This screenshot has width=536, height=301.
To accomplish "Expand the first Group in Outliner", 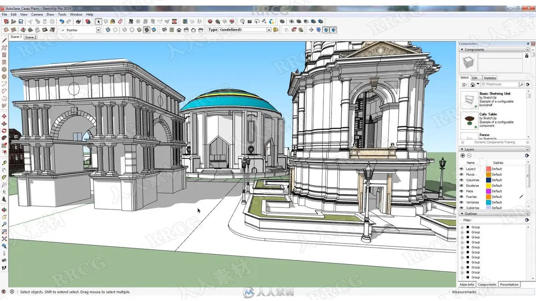I will point(462,227).
